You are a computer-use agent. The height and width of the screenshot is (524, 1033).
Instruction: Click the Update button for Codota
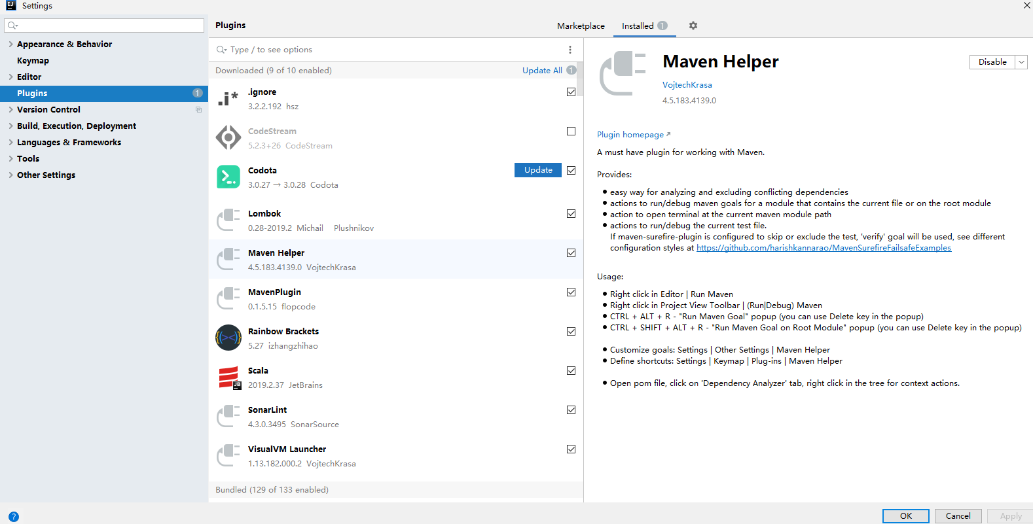pyautogui.click(x=538, y=170)
